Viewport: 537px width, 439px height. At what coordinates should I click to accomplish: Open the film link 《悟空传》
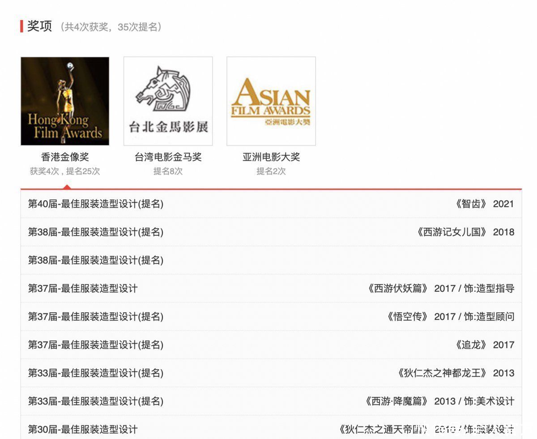tap(407, 317)
